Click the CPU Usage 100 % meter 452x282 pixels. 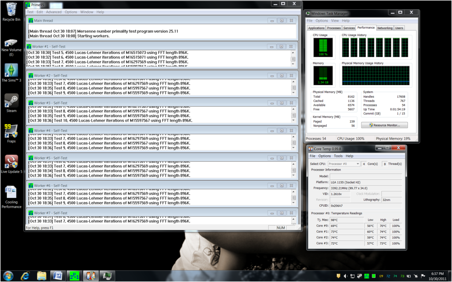tap(323, 48)
